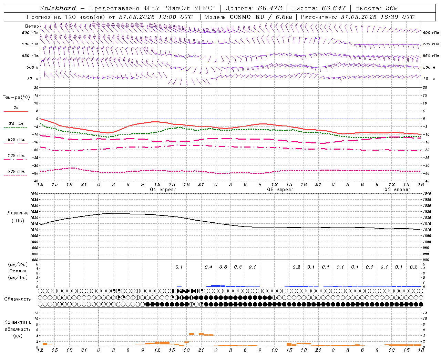Click the Прогноз на 120 часа(ов) text
The width and height of the screenshot is (441, 353).
click(x=66, y=17)
